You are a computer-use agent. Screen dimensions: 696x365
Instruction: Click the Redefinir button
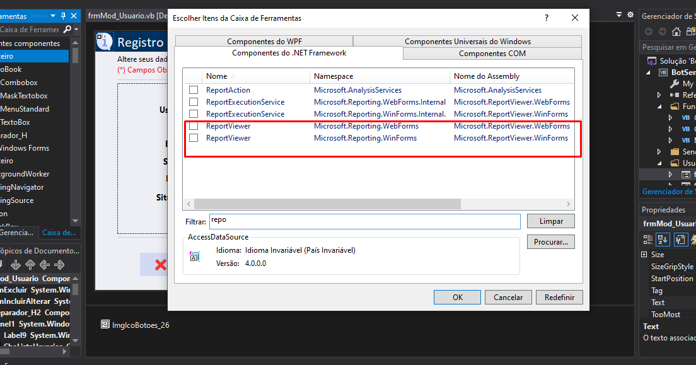(x=559, y=297)
